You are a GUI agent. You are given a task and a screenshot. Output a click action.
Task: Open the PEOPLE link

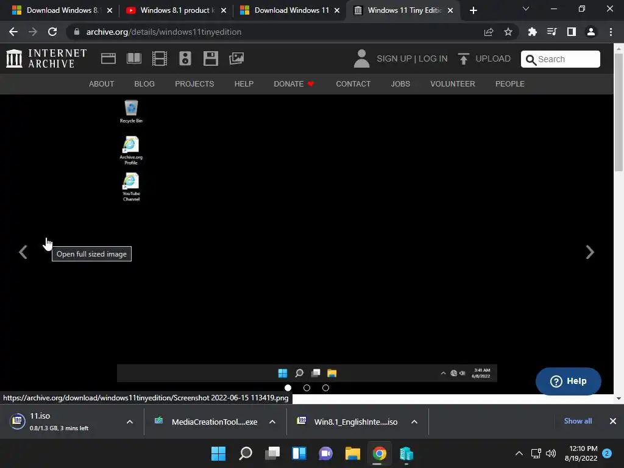tap(510, 84)
